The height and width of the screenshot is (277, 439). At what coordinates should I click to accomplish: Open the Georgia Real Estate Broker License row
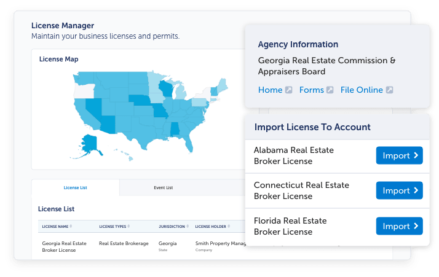(x=64, y=248)
